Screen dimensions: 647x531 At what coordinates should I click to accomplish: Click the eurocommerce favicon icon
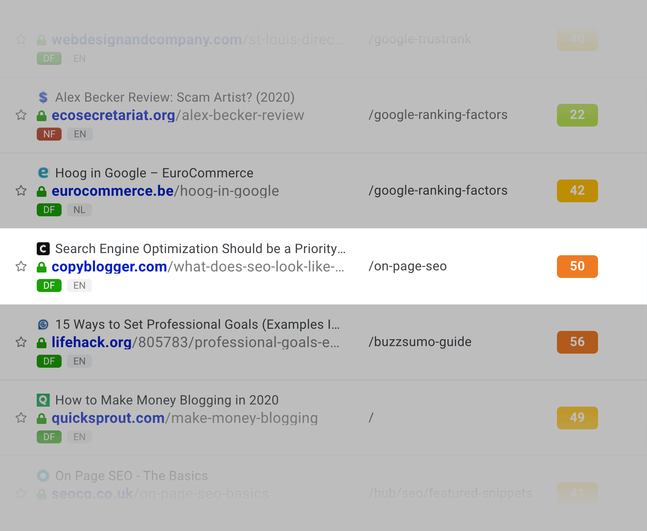click(43, 173)
